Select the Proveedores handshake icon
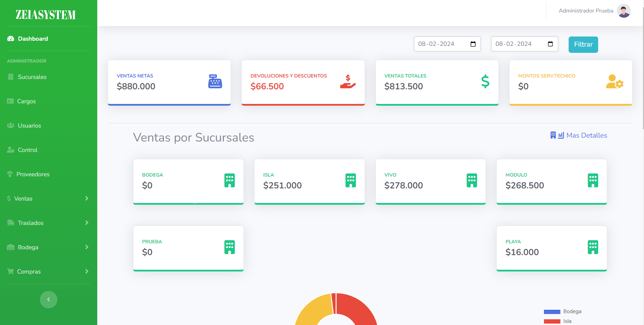 coord(10,174)
